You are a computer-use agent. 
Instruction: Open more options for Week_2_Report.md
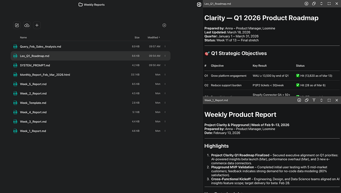pos(165,93)
